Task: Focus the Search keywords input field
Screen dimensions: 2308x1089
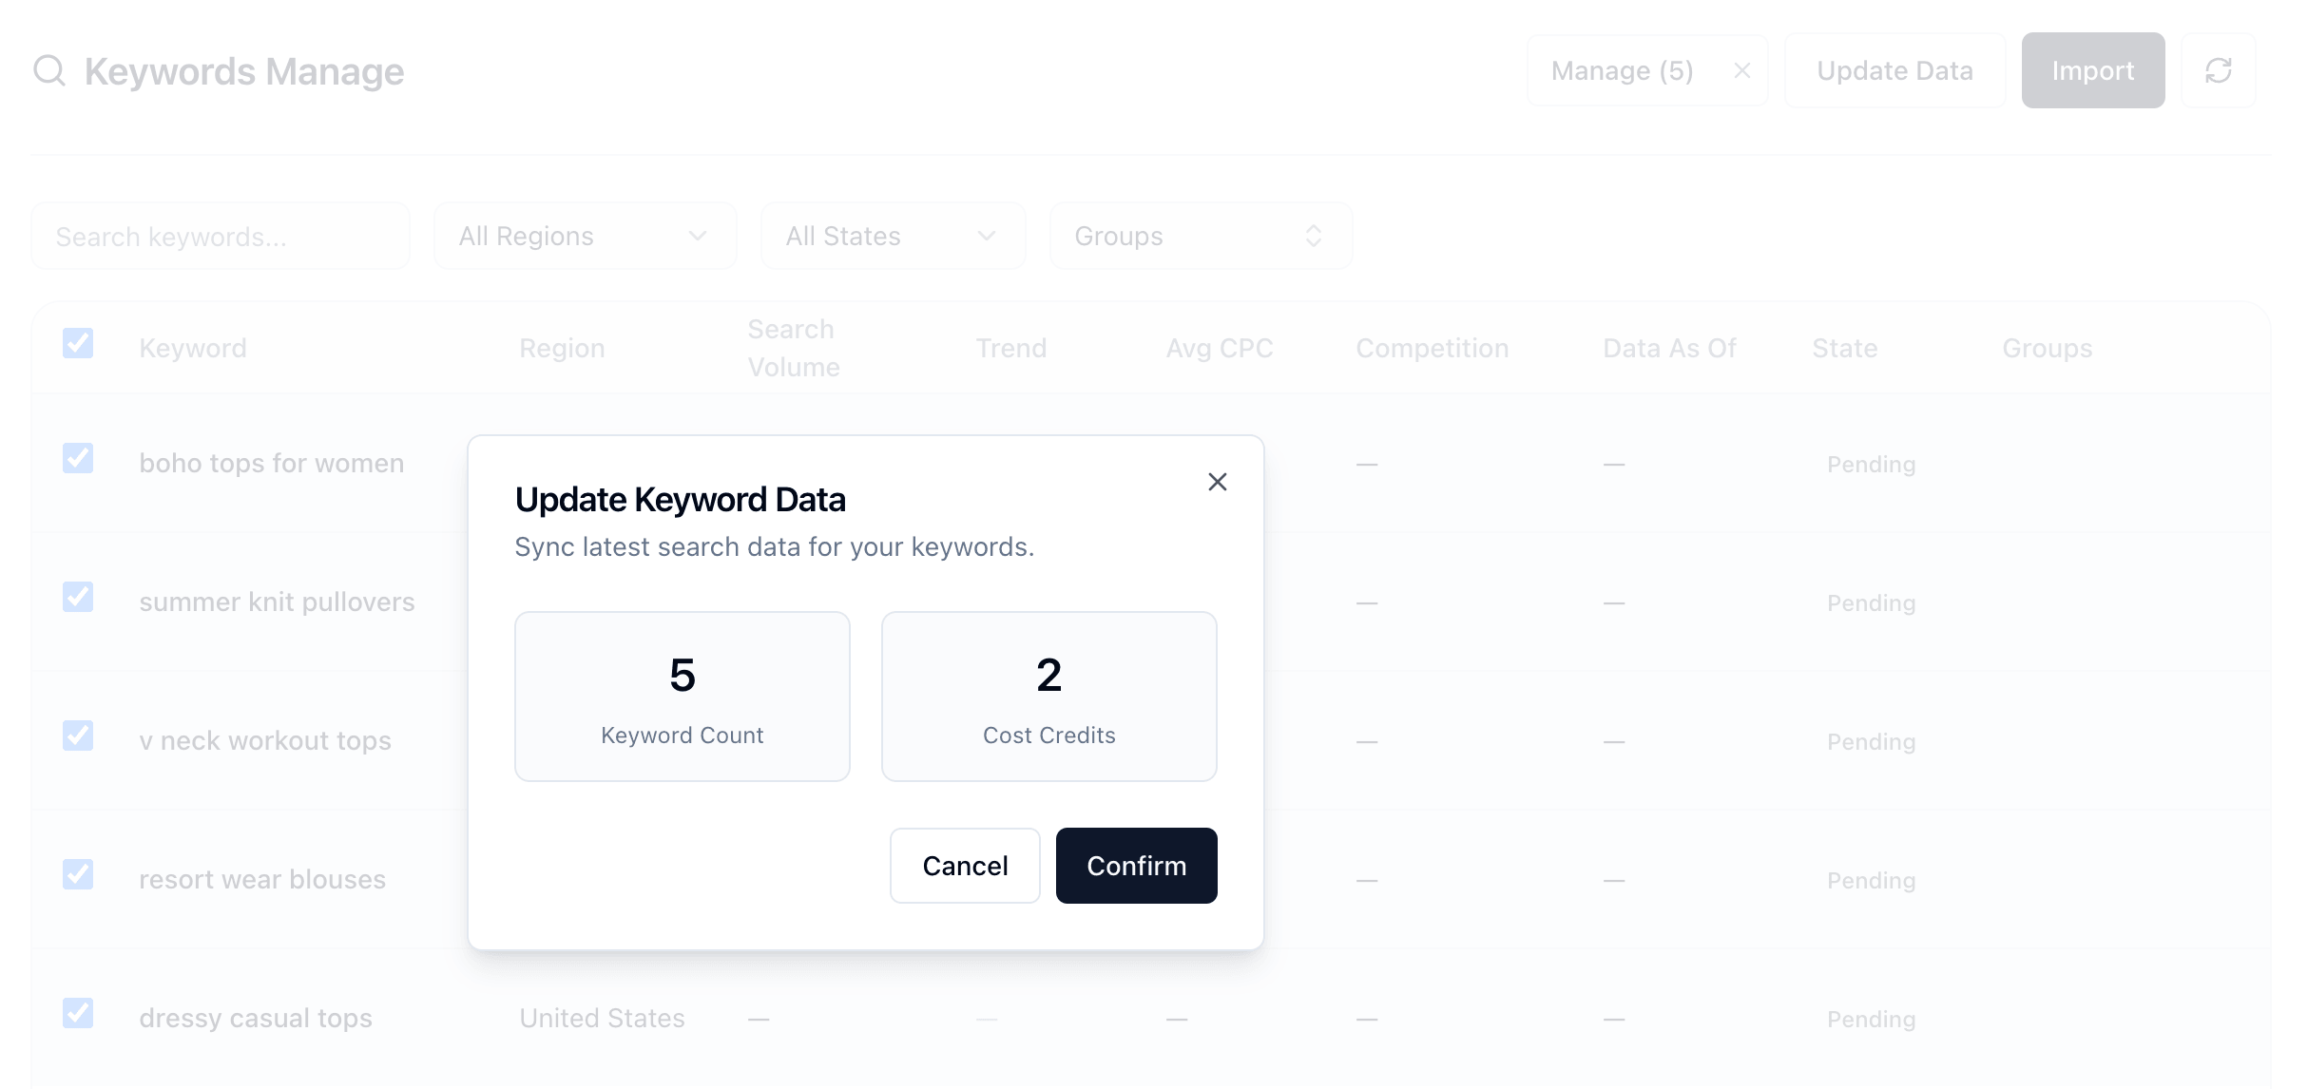Action: click(221, 236)
